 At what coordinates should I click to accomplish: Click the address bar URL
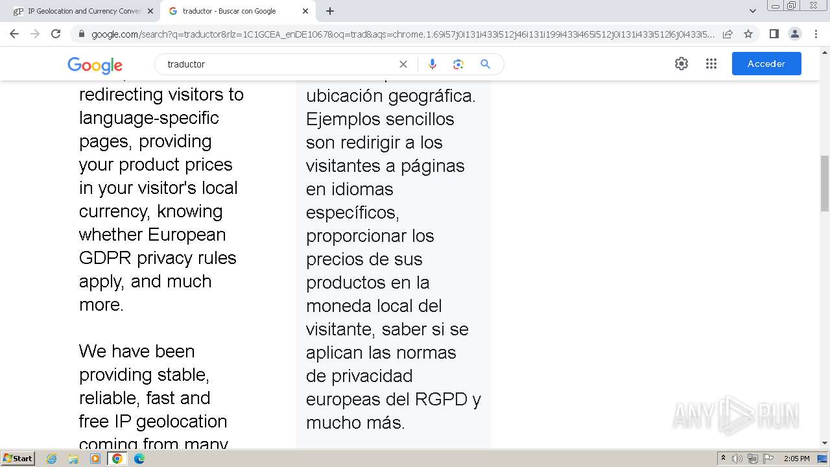(x=402, y=34)
